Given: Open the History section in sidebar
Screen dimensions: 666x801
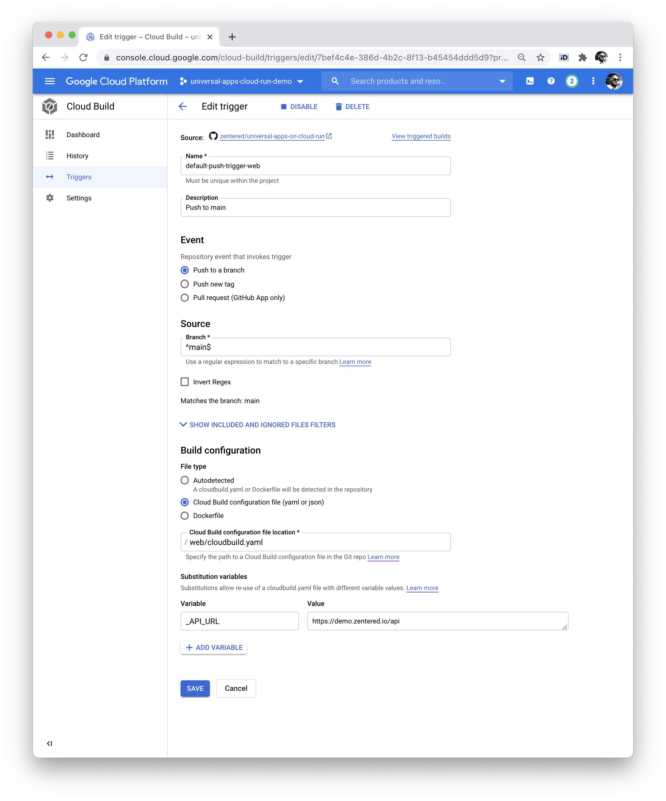Looking at the screenshot, I should click(77, 156).
